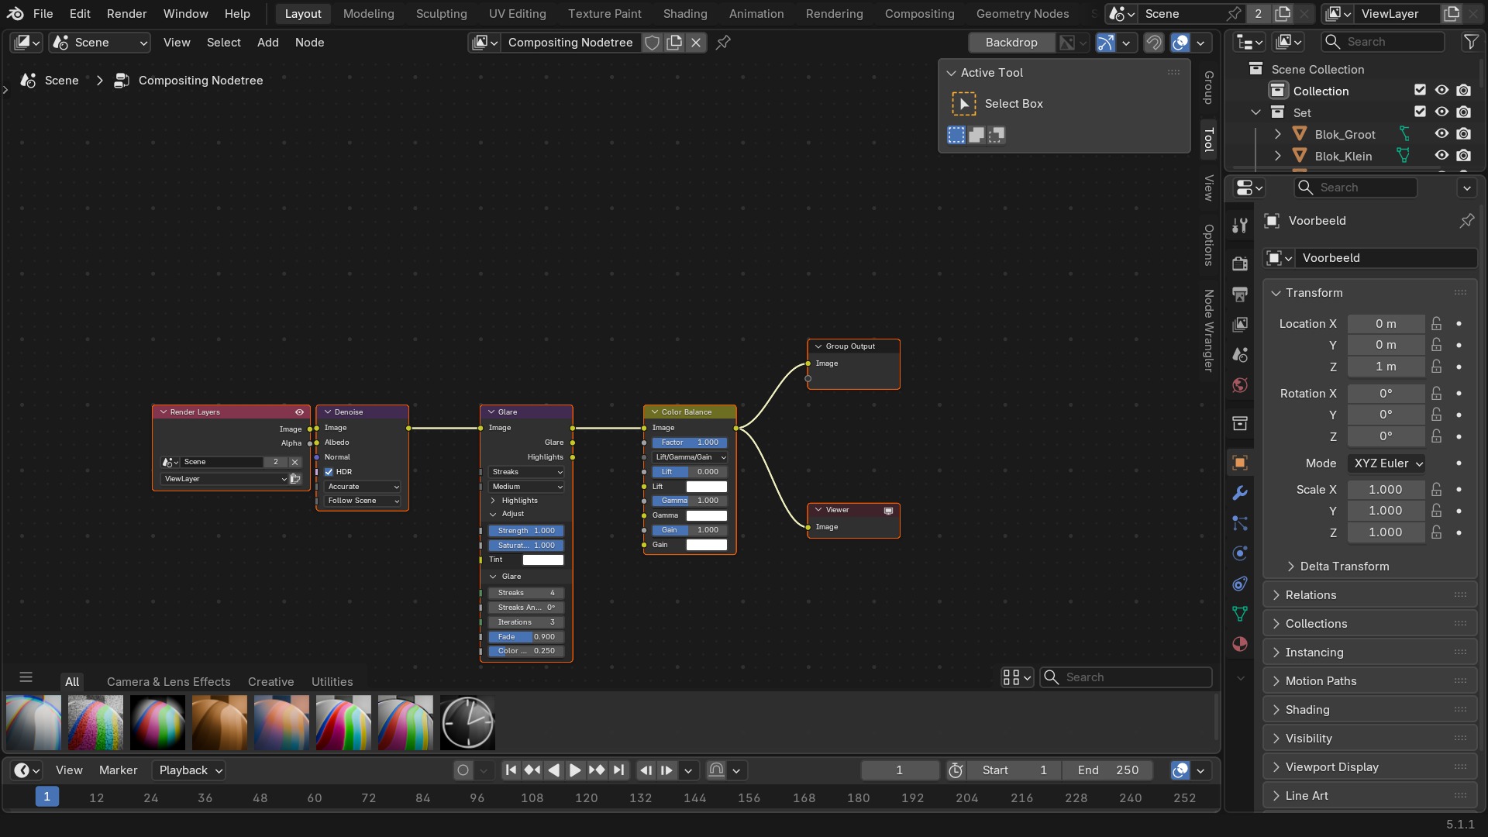Screen dimensions: 1488x837
Task: Lock the Location X property
Action: point(1437,324)
